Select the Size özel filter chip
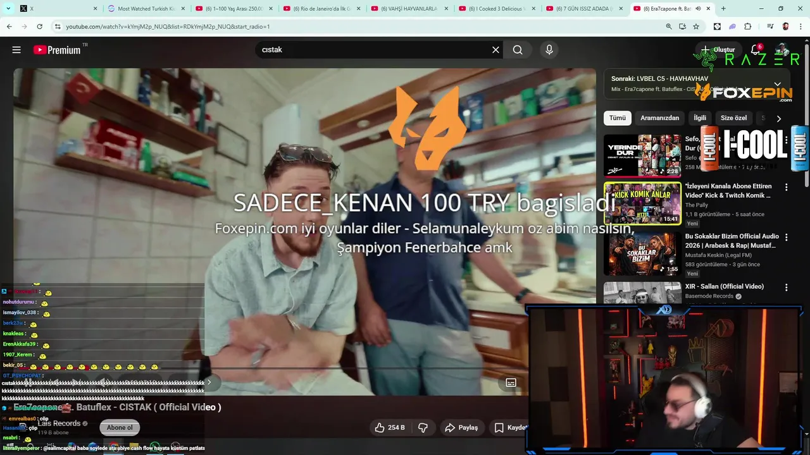The width and height of the screenshot is (810, 455). tap(733, 118)
